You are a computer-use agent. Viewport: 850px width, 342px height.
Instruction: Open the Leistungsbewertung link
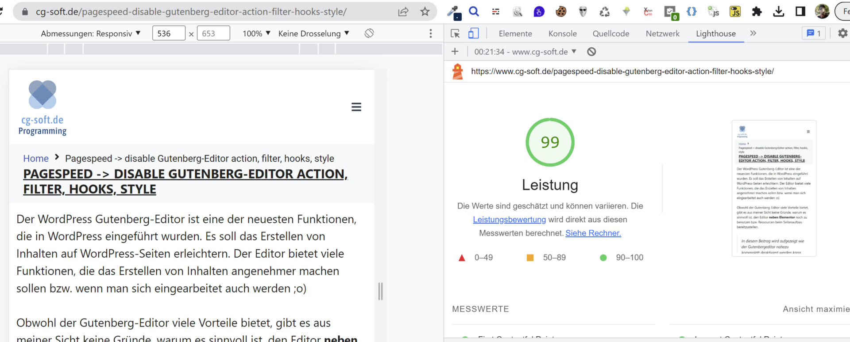click(509, 220)
